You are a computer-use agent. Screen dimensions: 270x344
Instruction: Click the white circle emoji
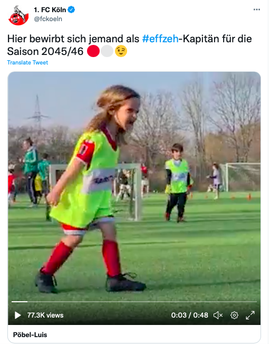107,51
